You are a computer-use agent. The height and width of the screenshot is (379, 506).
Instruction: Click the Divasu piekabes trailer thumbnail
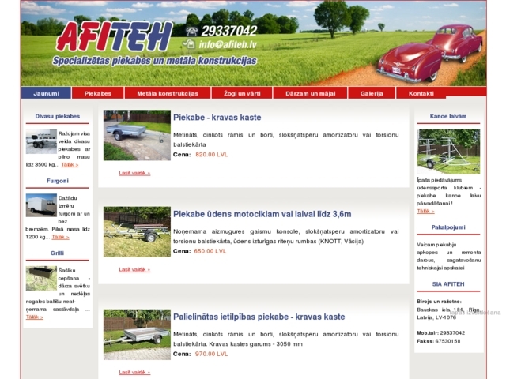[x=41, y=141]
